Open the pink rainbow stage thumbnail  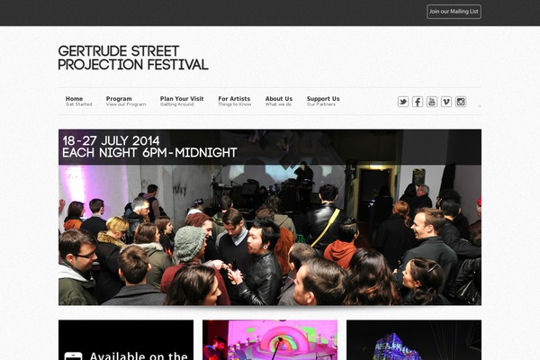coord(270,340)
